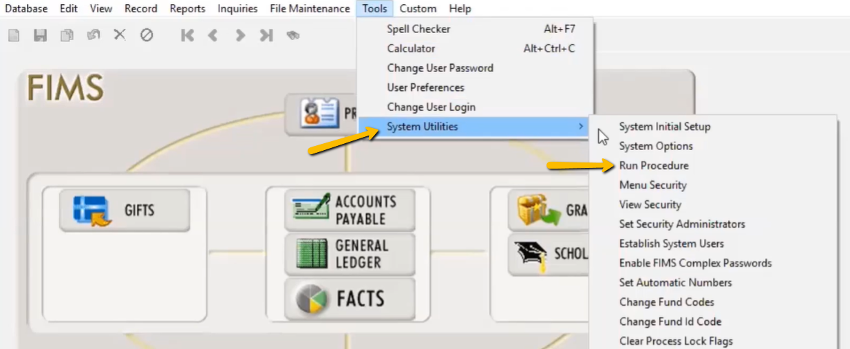Open the File Maintenance menu
The image size is (850, 349).
(x=310, y=8)
